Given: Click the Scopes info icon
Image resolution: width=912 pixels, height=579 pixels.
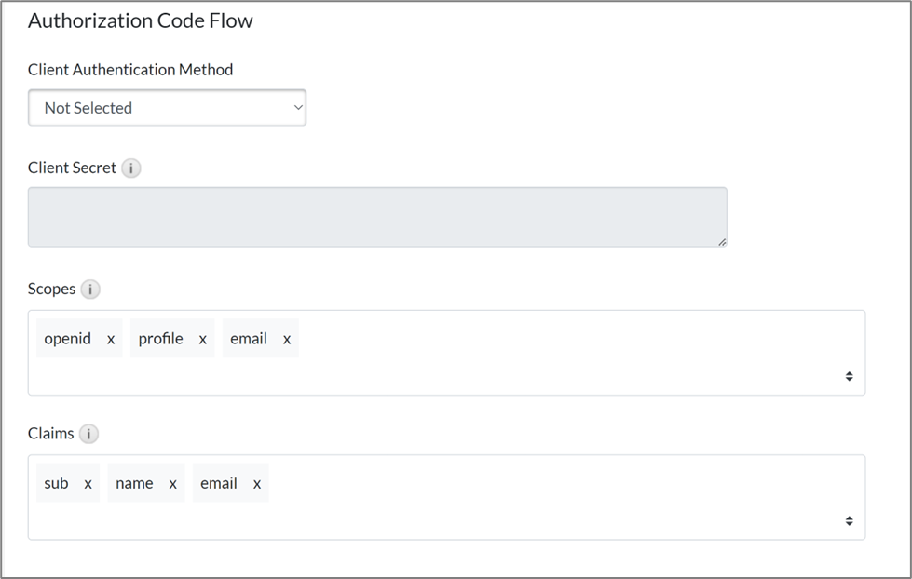Looking at the screenshot, I should point(90,289).
